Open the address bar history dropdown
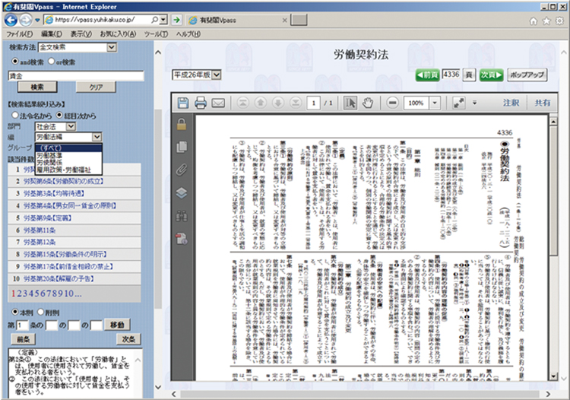The image size is (570, 400). (163, 20)
